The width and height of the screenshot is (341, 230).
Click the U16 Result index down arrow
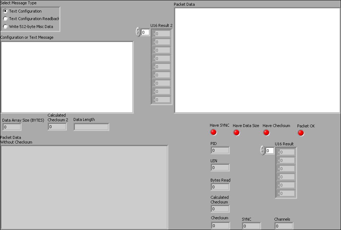[262, 152]
